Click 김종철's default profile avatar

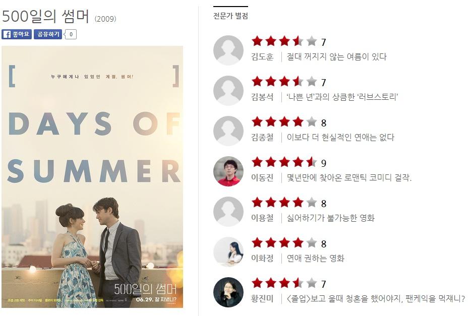coord(228,131)
